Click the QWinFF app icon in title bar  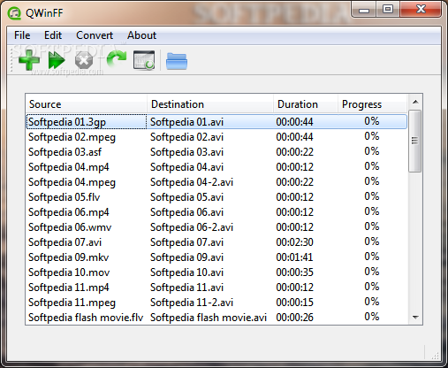14,13
